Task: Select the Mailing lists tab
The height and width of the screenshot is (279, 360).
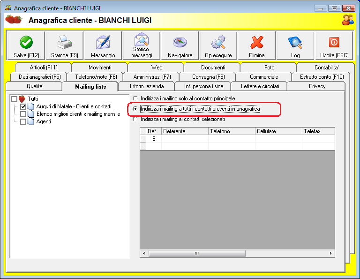Action: [90, 87]
